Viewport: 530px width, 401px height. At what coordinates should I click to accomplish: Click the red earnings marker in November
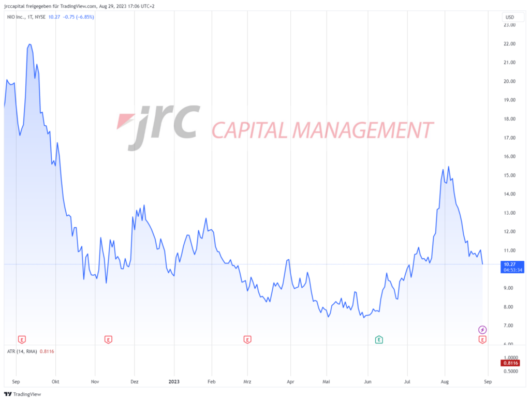[x=108, y=339]
